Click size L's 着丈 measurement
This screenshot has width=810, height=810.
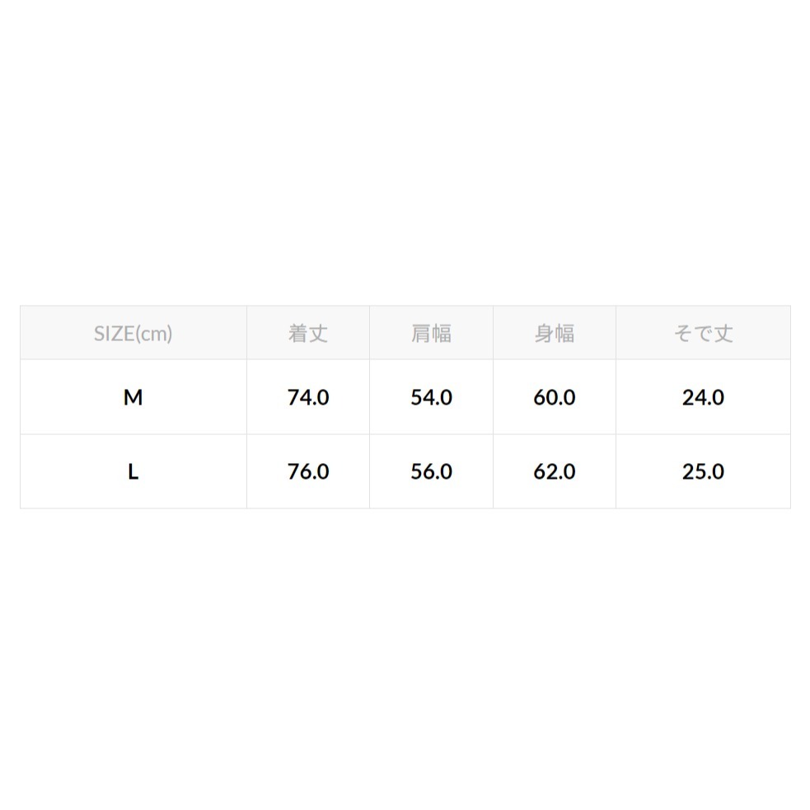click(308, 471)
